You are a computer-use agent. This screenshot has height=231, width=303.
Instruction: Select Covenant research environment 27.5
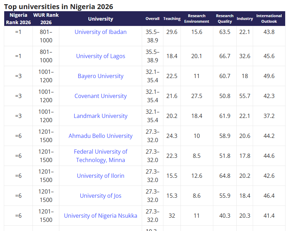tap(197, 96)
